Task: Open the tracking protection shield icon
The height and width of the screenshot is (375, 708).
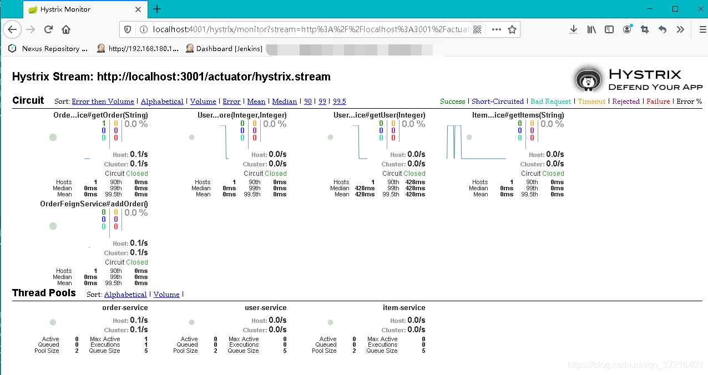Action: pyautogui.click(x=128, y=29)
